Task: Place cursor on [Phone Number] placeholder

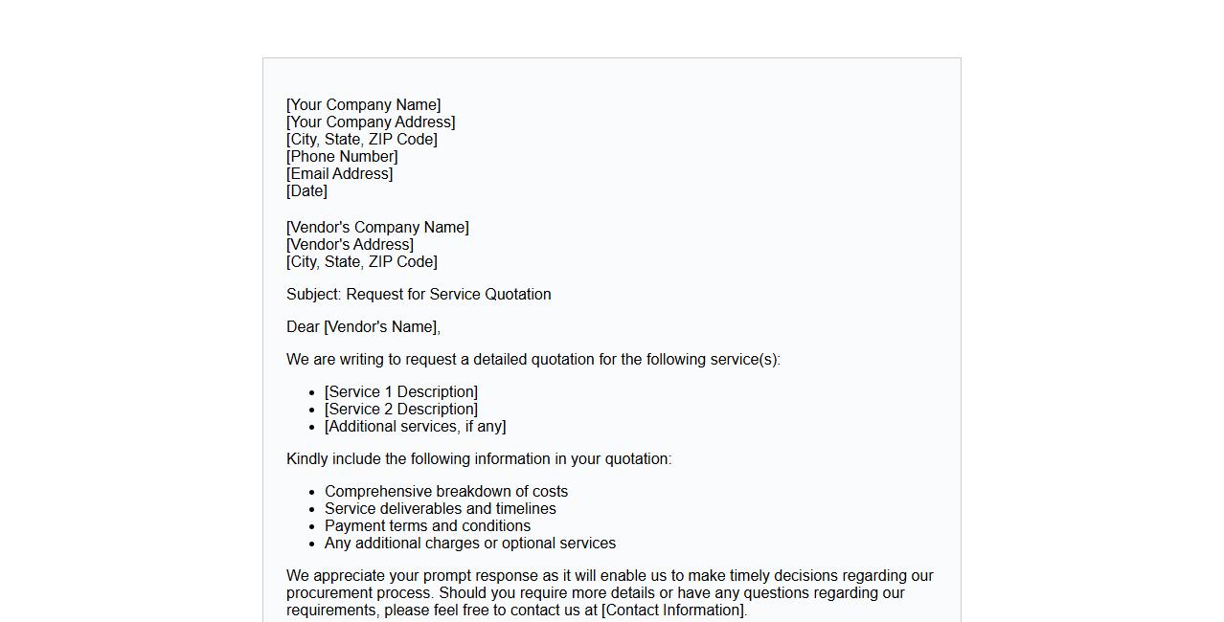Action: [x=342, y=157]
